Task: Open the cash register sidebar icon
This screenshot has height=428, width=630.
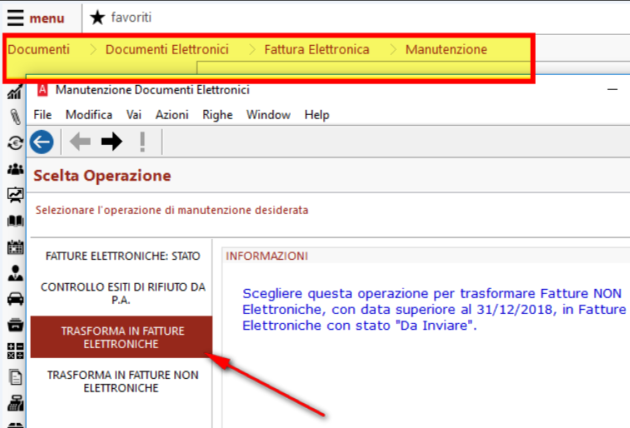Action: (15, 403)
